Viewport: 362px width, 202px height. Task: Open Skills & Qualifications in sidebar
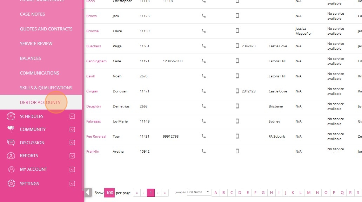(x=46, y=88)
